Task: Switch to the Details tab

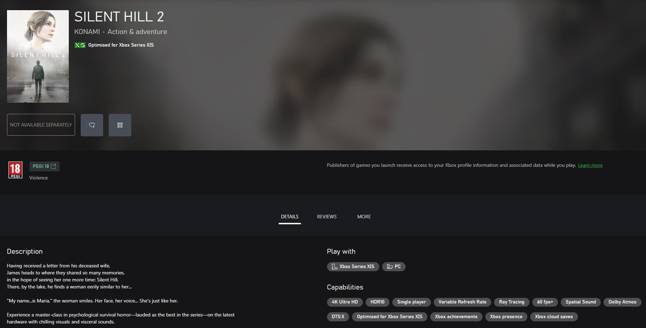Action: tap(290, 217)
